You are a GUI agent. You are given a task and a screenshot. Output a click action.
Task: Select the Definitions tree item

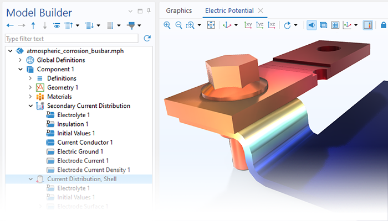(x=62, y=78)
